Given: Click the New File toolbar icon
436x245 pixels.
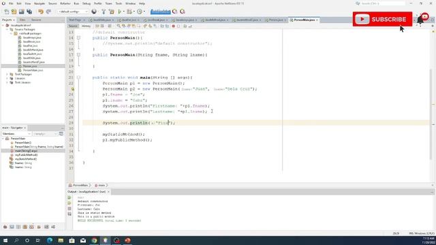Looking at the screenshot, I should [x=6, y=12].
